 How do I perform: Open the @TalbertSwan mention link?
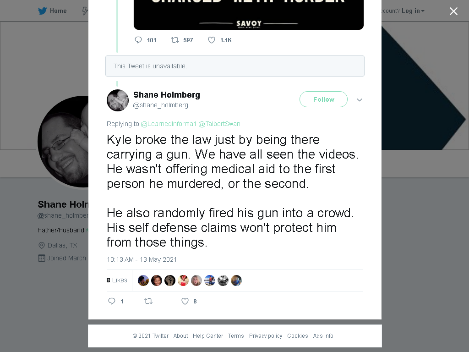point(219,124)
